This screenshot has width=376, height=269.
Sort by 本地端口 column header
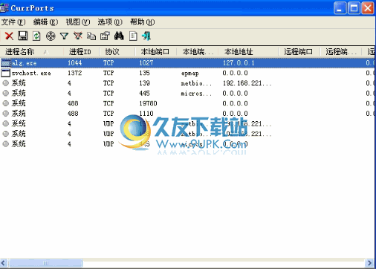155,52
